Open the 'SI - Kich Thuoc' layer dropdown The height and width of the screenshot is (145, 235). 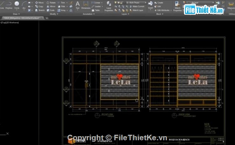point(130,3)
